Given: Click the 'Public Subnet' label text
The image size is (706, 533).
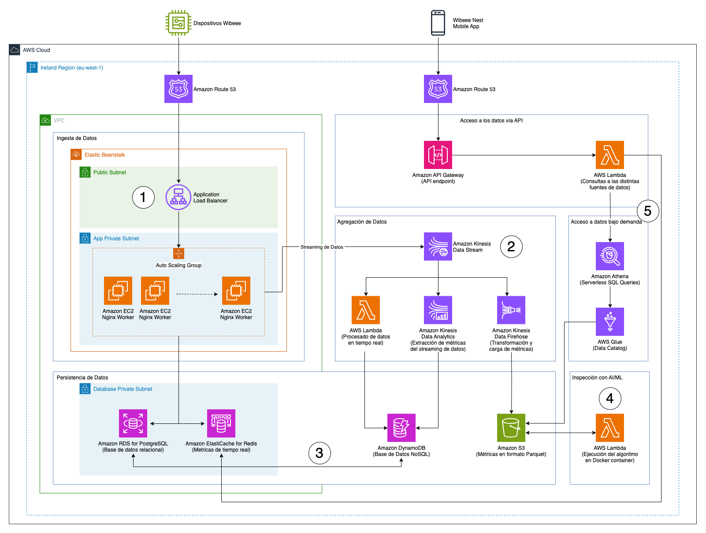Looking at the screenshot, I should tap(110, 173).
